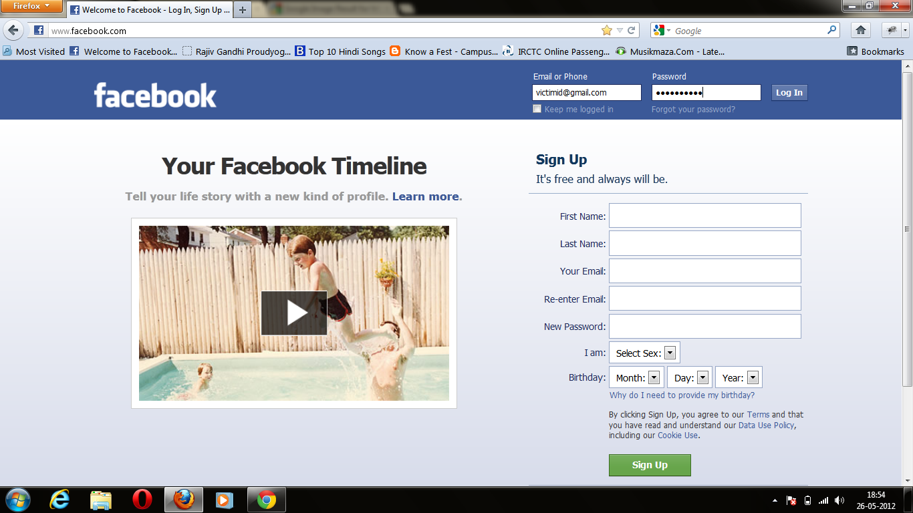Play the Timeline video
913x513 pixels.
click(x=294, y=313)
